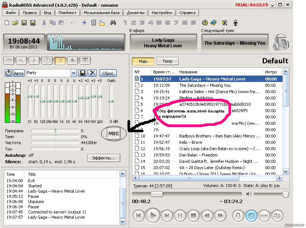Open the Party equalizer preset dropdown arrow

point(73,73)
